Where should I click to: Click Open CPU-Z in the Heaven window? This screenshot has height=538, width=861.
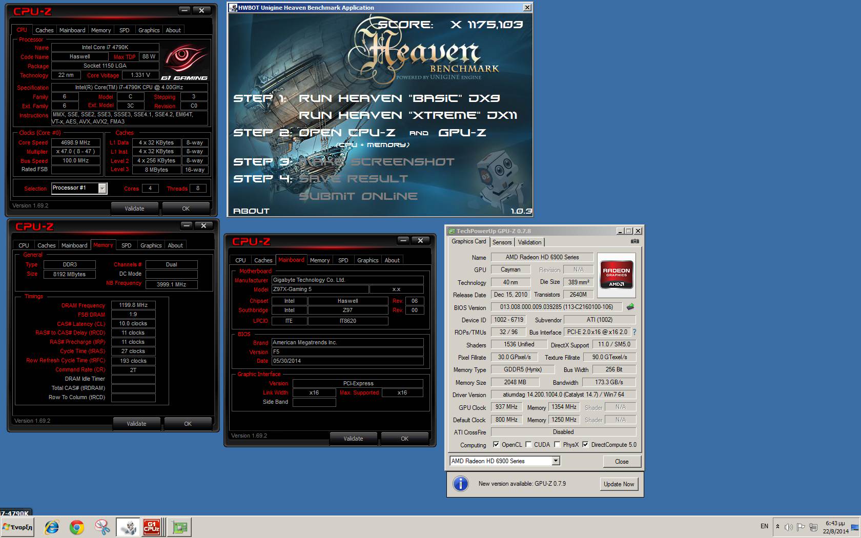coord(347,133)
